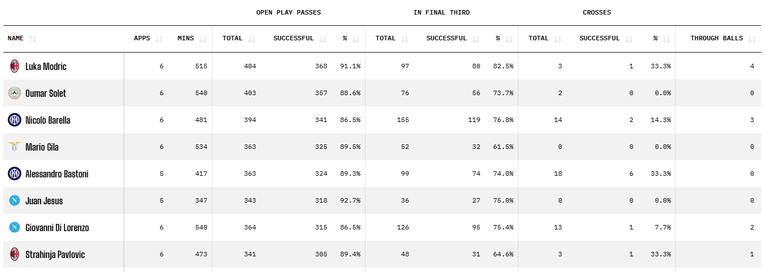Image resolution: width=764 pixels, height=272 pixels.
Task: Open Nicolò Barella player link
Action: (48, 120)
